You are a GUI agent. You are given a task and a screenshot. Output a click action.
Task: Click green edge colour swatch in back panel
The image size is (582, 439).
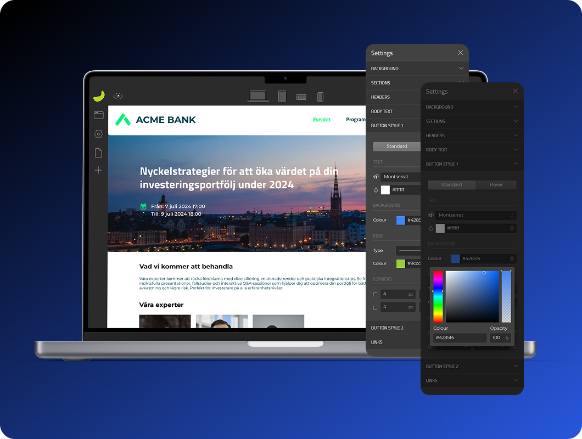[400, 264]
